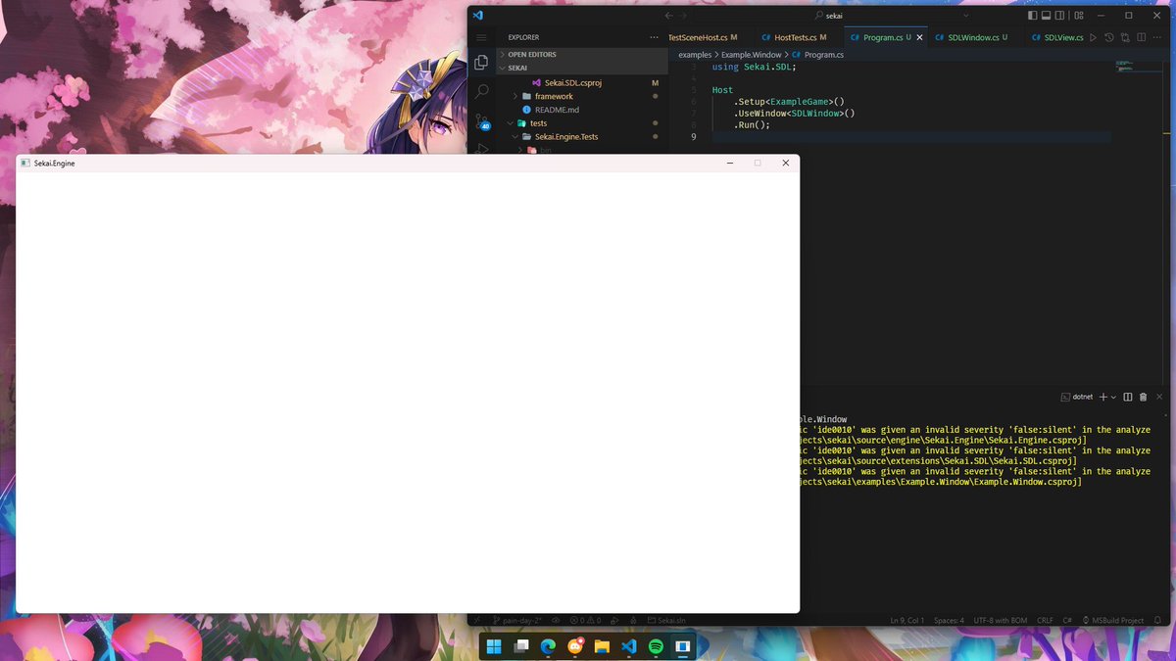This screenshot has width=1176, height=661.
Task: Navigate back with the title bar arrow
Action: 668,16
